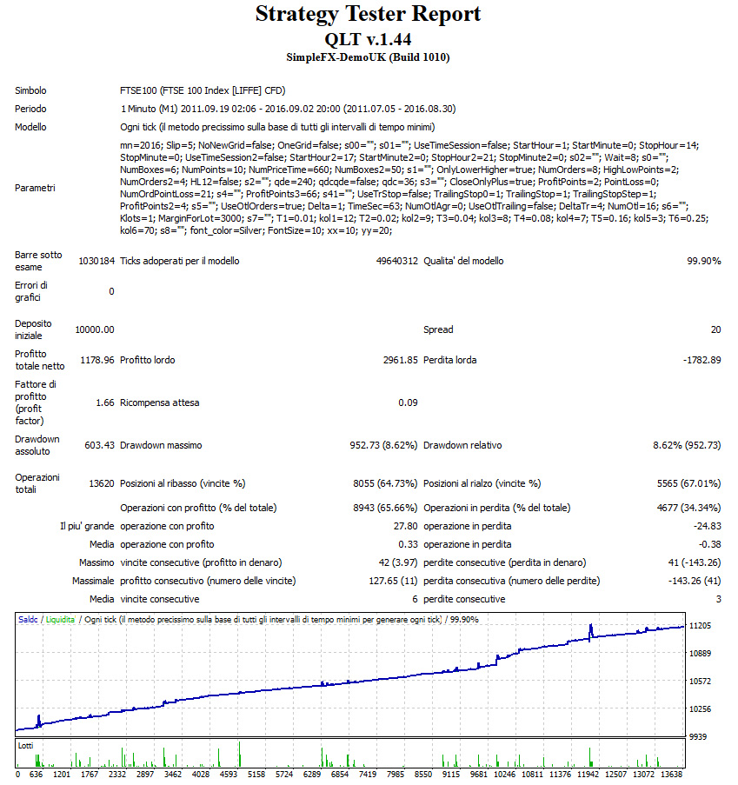Click the Strategy Tester Report title
Screen dimensions: 738x785
[368, 14]
